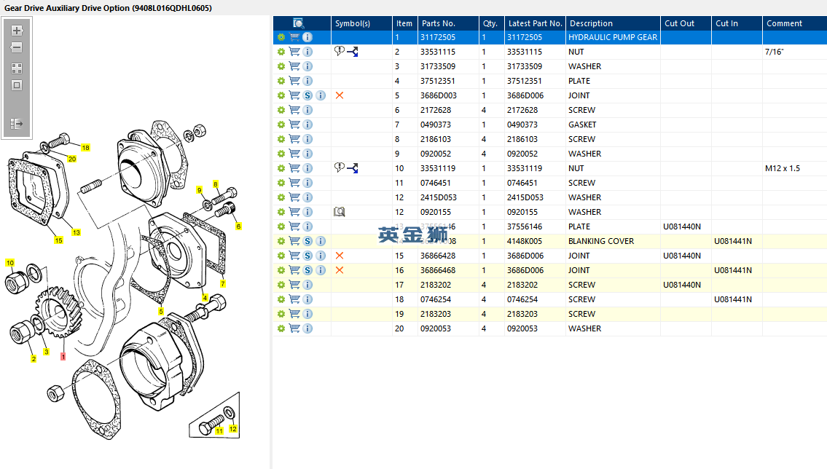Click the red callout label 1 in diagram
Image resolution: width=827 pixels, height=469 pixels.
pos(63,357)
